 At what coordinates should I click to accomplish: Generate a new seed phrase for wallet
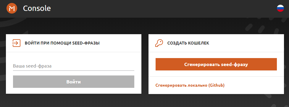(x=216, y=64)
